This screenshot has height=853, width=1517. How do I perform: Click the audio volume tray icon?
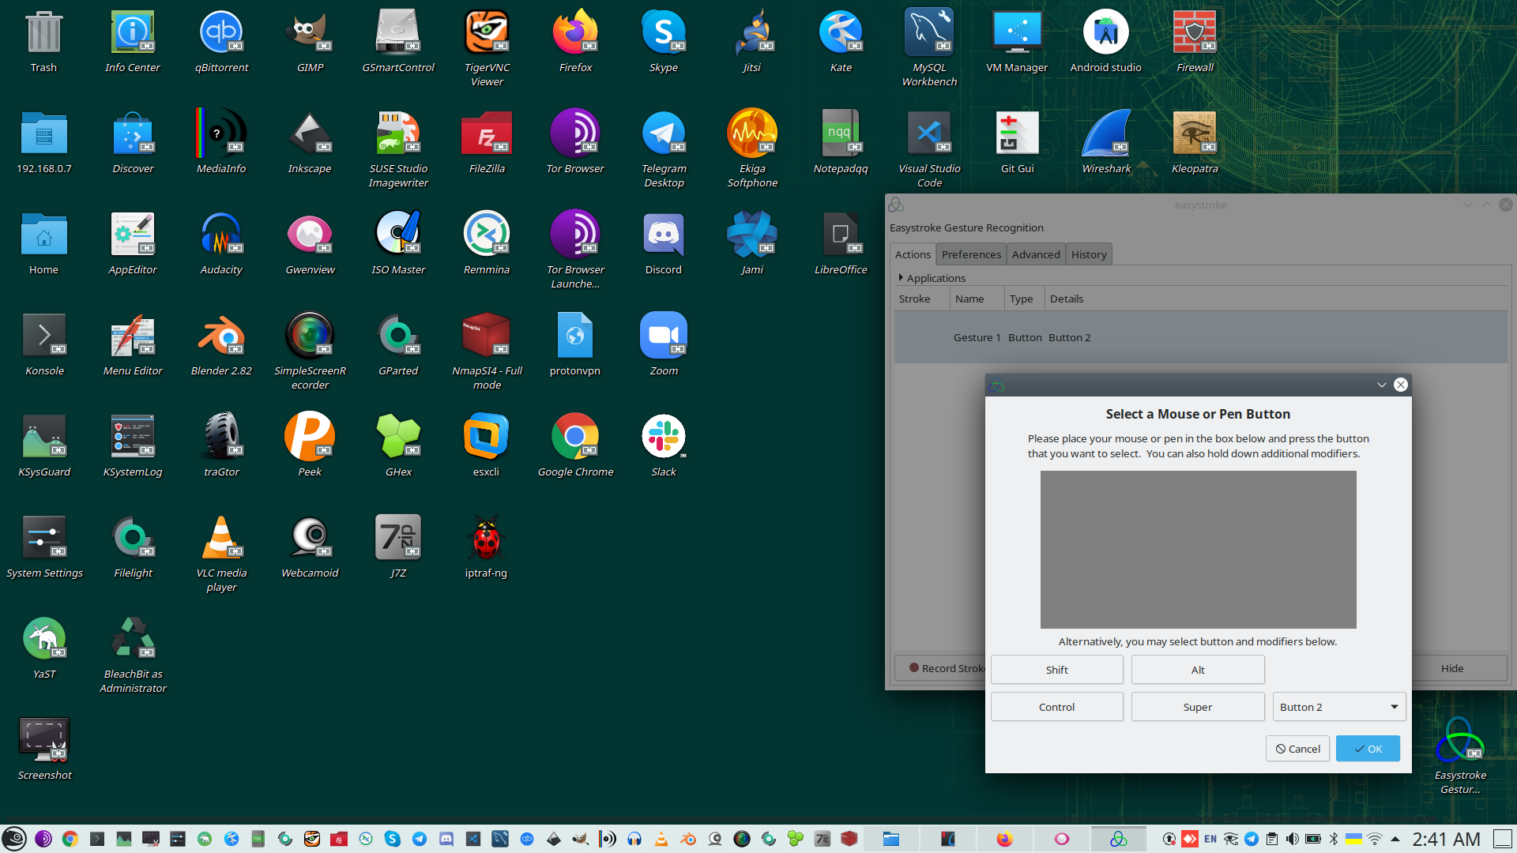(1292, 839)
